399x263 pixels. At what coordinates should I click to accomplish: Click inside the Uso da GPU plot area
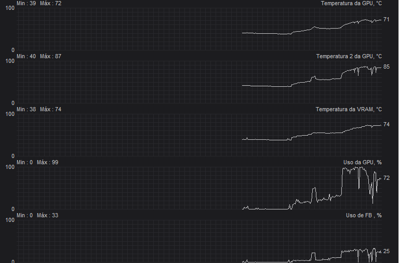coord(199,188)
